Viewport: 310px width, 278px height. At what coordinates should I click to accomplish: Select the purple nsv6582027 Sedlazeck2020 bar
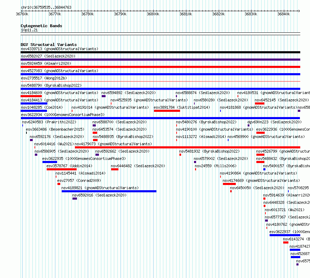[160, 60]
